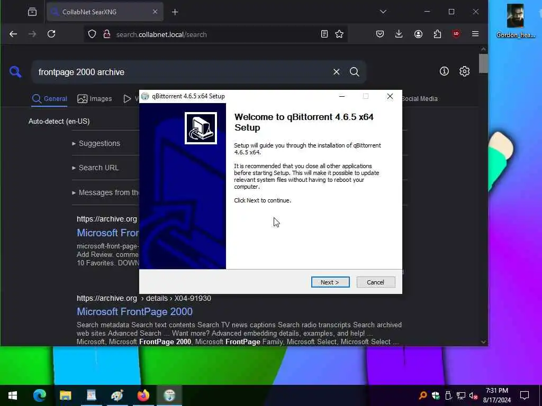Open the Paint taskbar icon

[117, 395]
